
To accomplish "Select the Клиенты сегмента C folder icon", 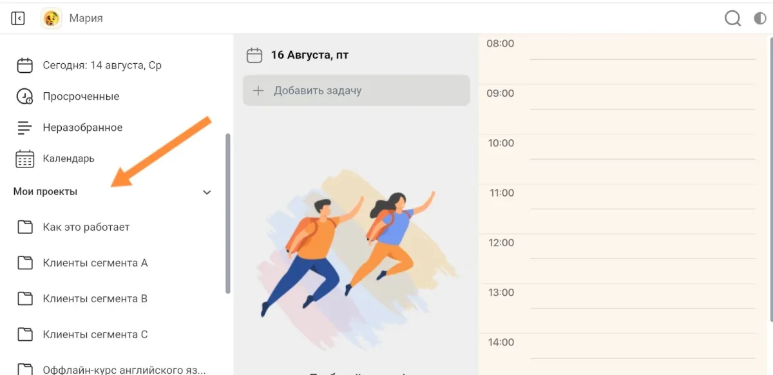I will 24,334.
